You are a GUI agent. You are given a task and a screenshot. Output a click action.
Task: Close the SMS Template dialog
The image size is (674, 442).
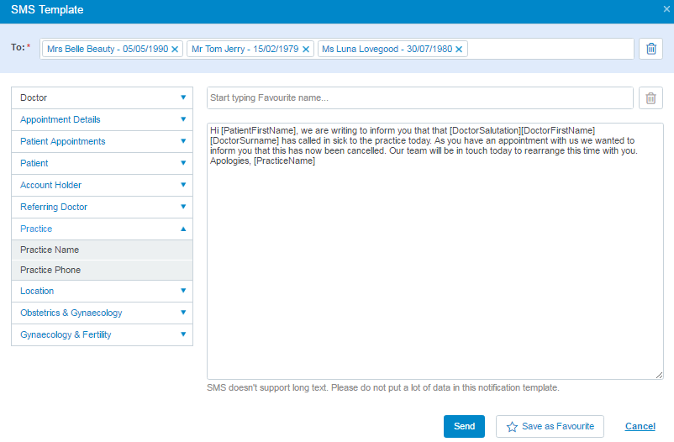coord(666,9)
